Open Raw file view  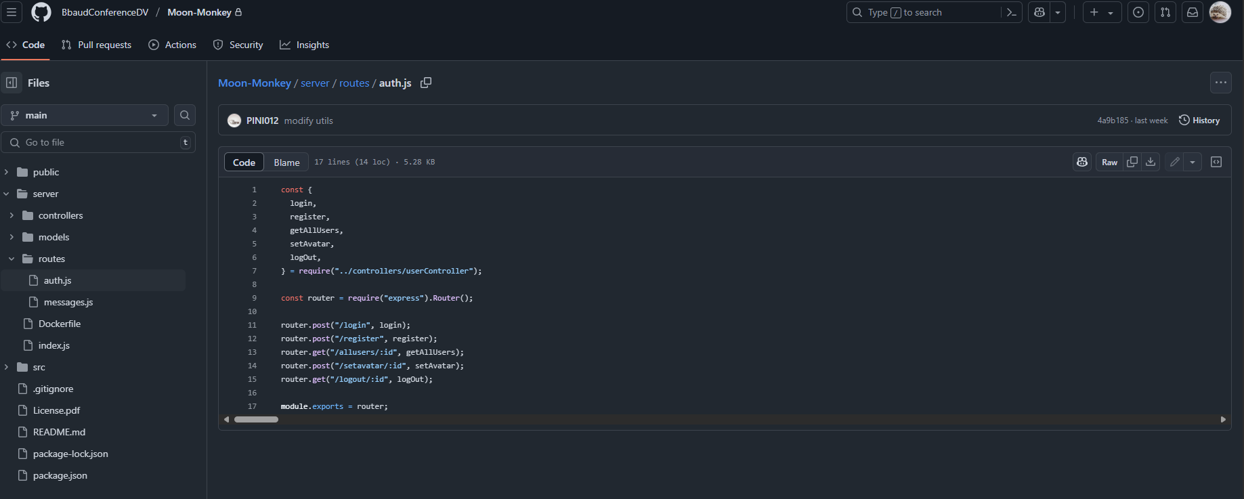(x=1109, y=162)
